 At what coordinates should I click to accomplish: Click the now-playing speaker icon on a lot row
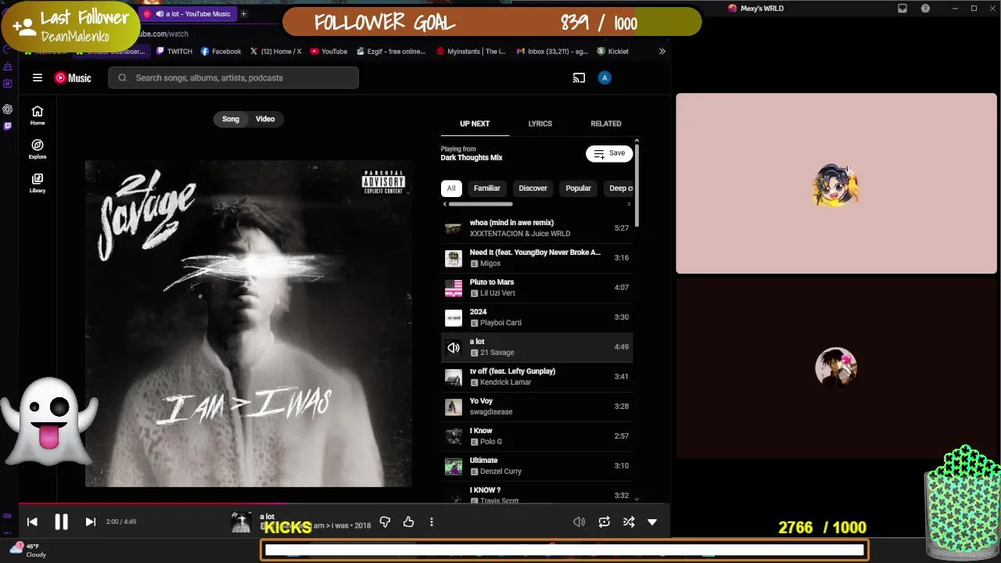(454, 347)
